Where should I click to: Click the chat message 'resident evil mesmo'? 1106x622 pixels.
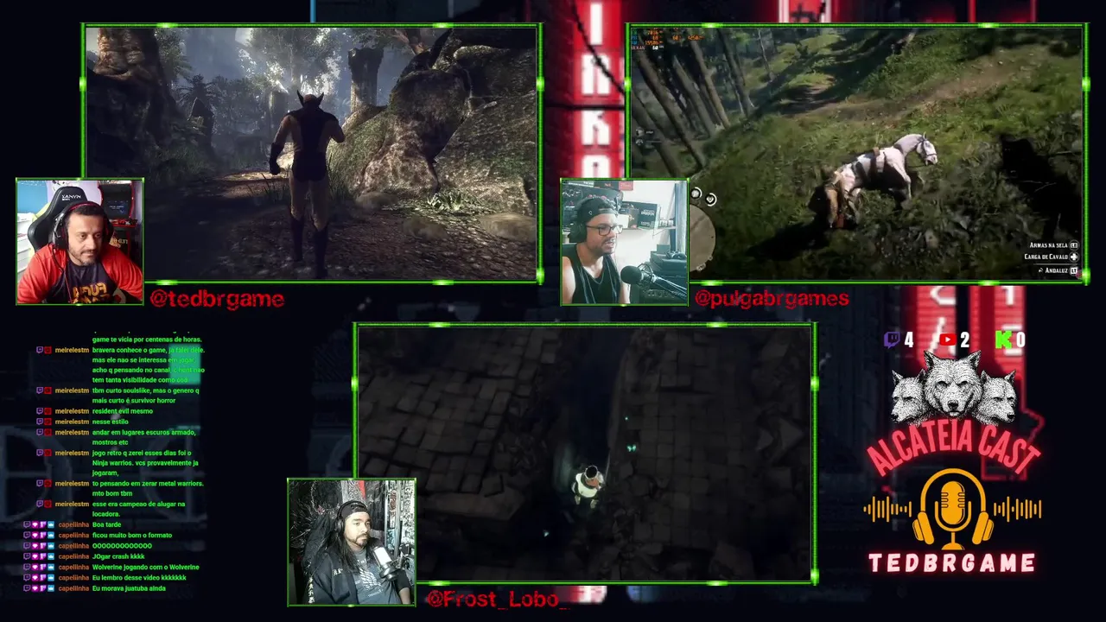coord(123,411)
